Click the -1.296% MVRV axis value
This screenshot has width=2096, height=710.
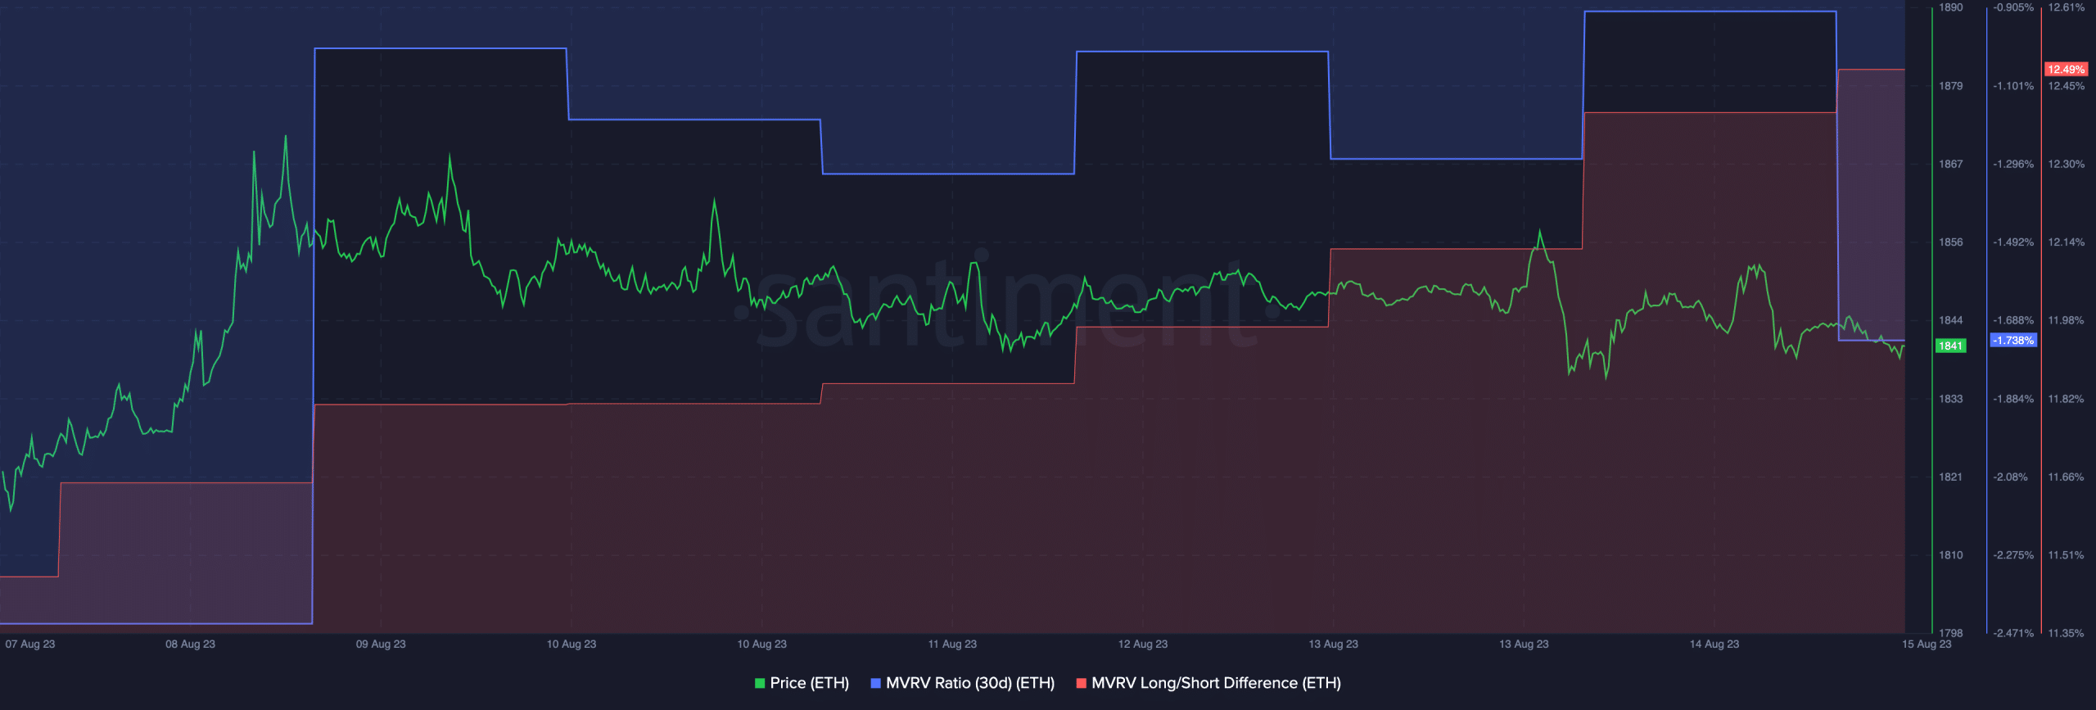click(2013, 165)
